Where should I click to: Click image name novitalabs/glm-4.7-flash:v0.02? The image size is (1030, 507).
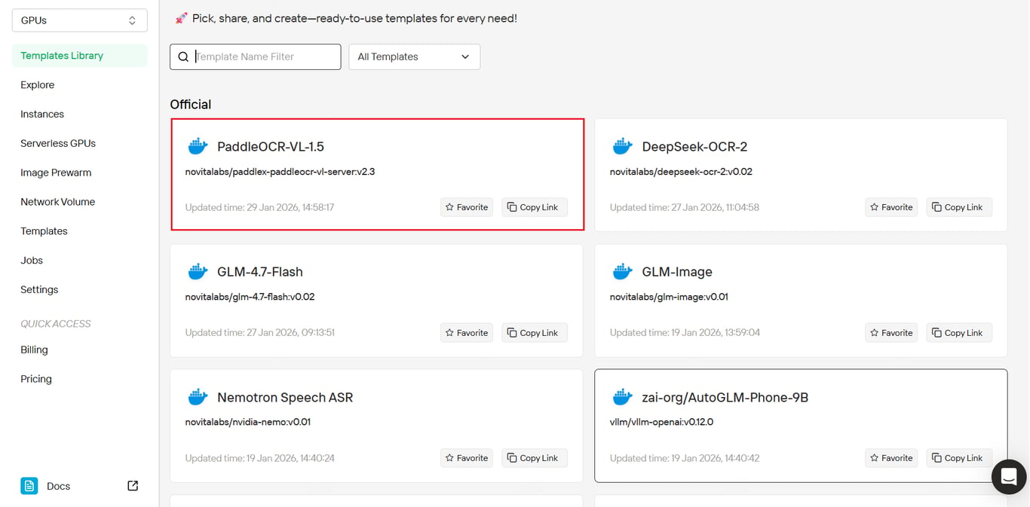pos(250,297)
